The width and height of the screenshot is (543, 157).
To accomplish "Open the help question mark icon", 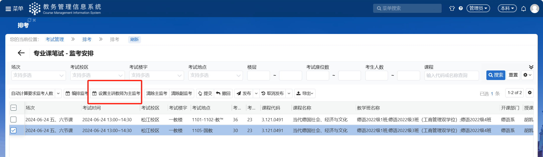I will tap(461, 8).
